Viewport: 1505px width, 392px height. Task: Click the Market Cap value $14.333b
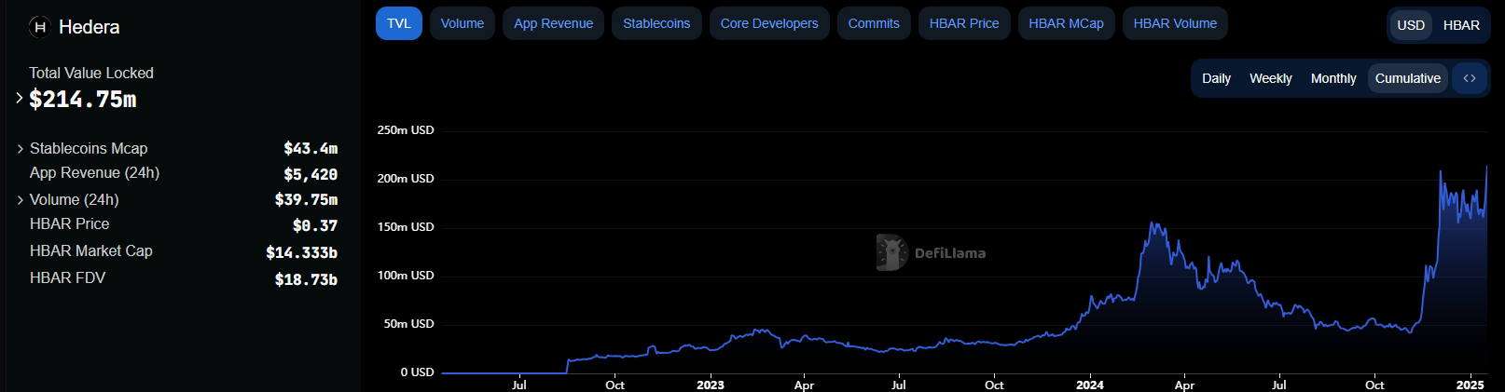(301, 253)
